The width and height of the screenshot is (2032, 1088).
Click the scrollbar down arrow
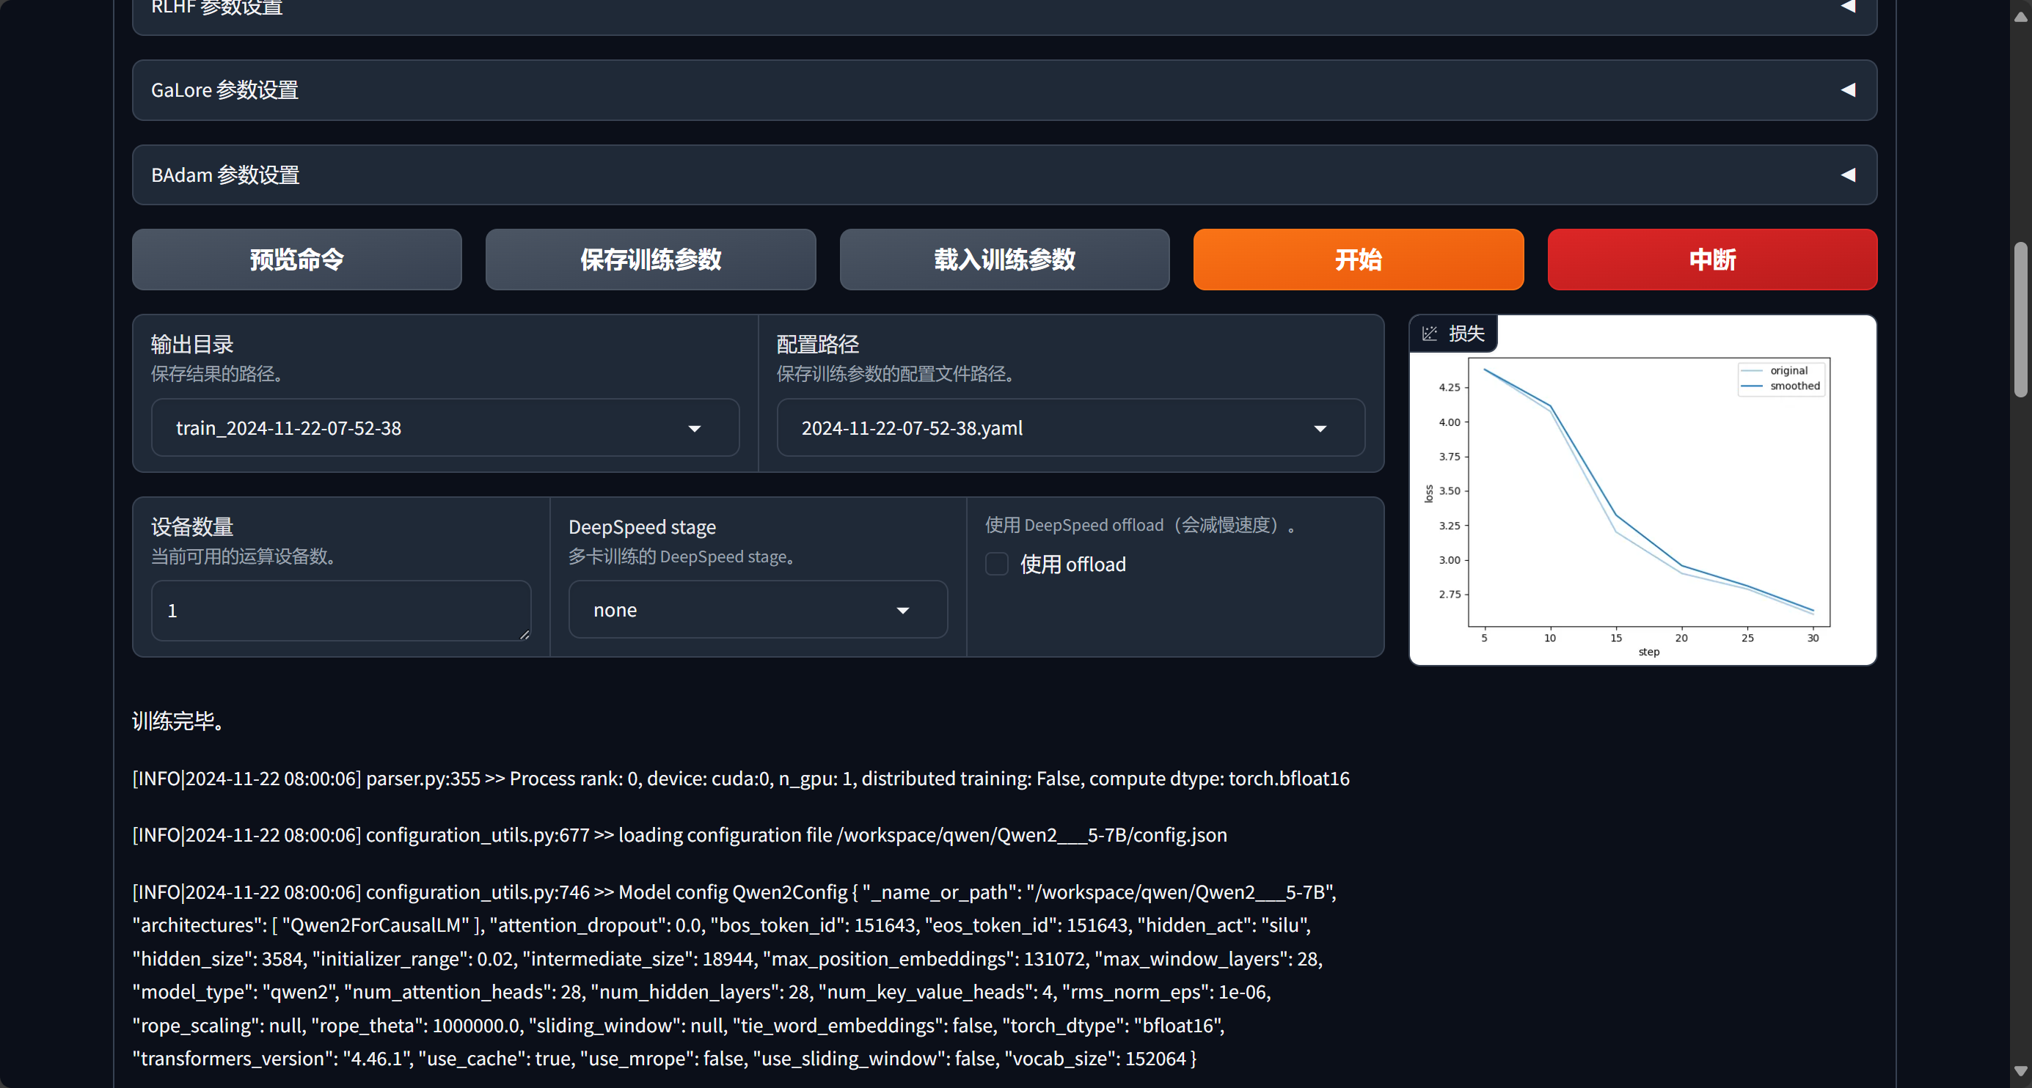click(x=2020, y=1072)
